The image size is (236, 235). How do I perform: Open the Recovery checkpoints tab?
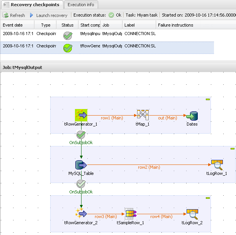pyautogui.click(x=32, y=5)
